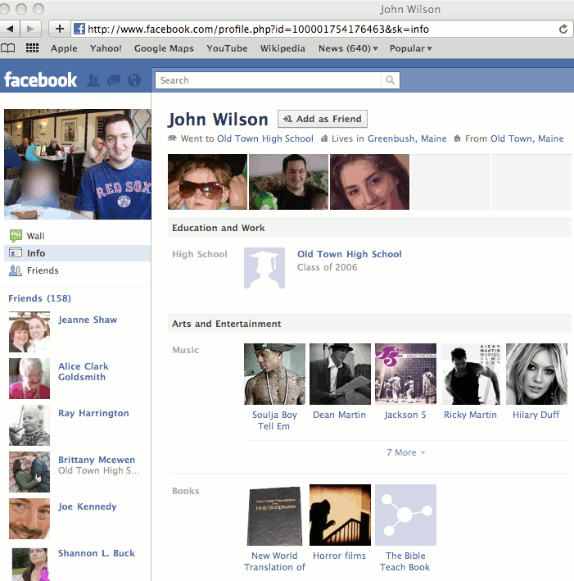Click the Holy Scriptures book cover
The image size is (574, 581).
[275, 515]
